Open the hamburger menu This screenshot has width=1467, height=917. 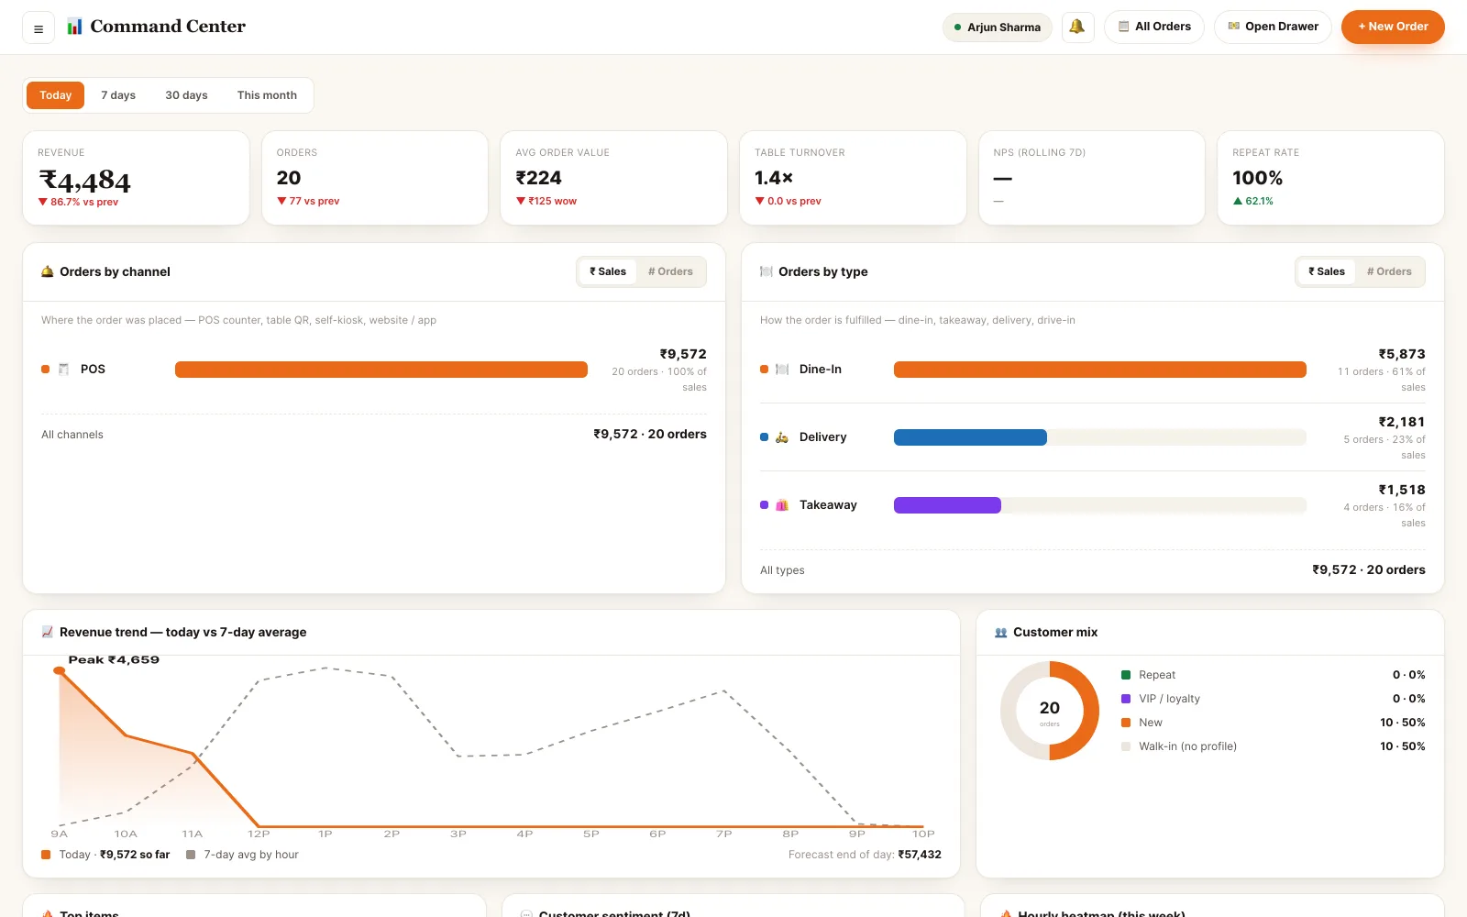click(39, 28)
